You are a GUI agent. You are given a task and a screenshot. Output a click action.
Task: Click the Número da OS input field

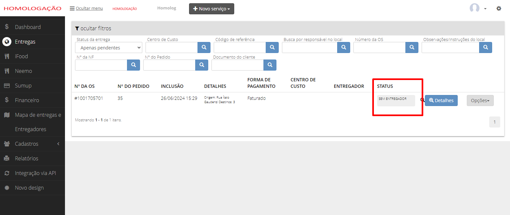379,47
